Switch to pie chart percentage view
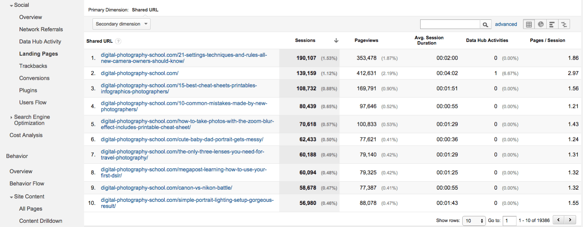This screenshot has height=227, width=583. tap(541, 24)
